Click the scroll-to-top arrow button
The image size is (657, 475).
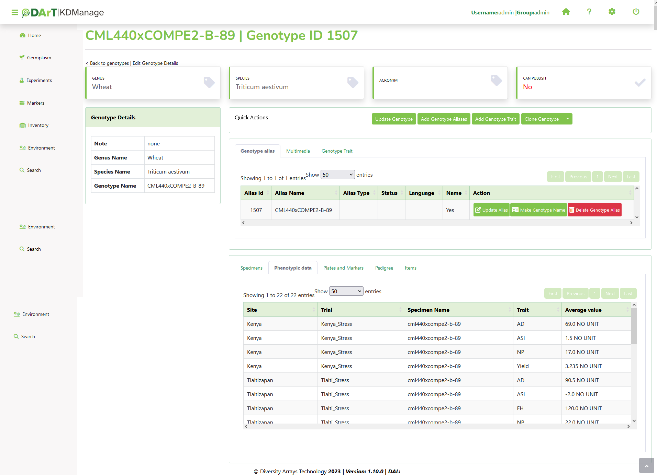coord(646,466)
